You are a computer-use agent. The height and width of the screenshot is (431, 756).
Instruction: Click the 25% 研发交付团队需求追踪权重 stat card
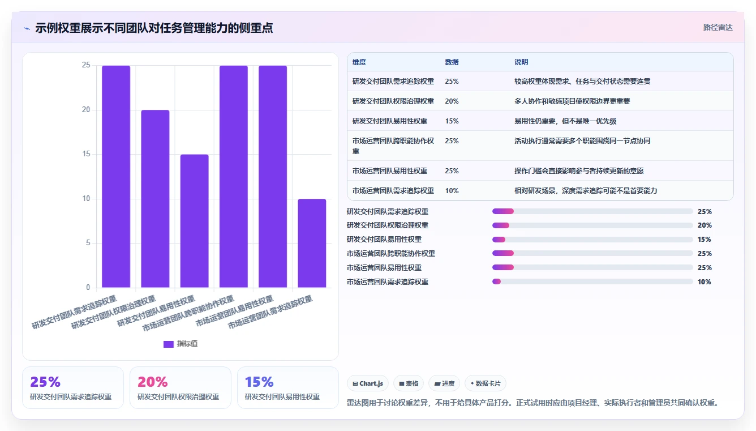(x=73, y=387)
